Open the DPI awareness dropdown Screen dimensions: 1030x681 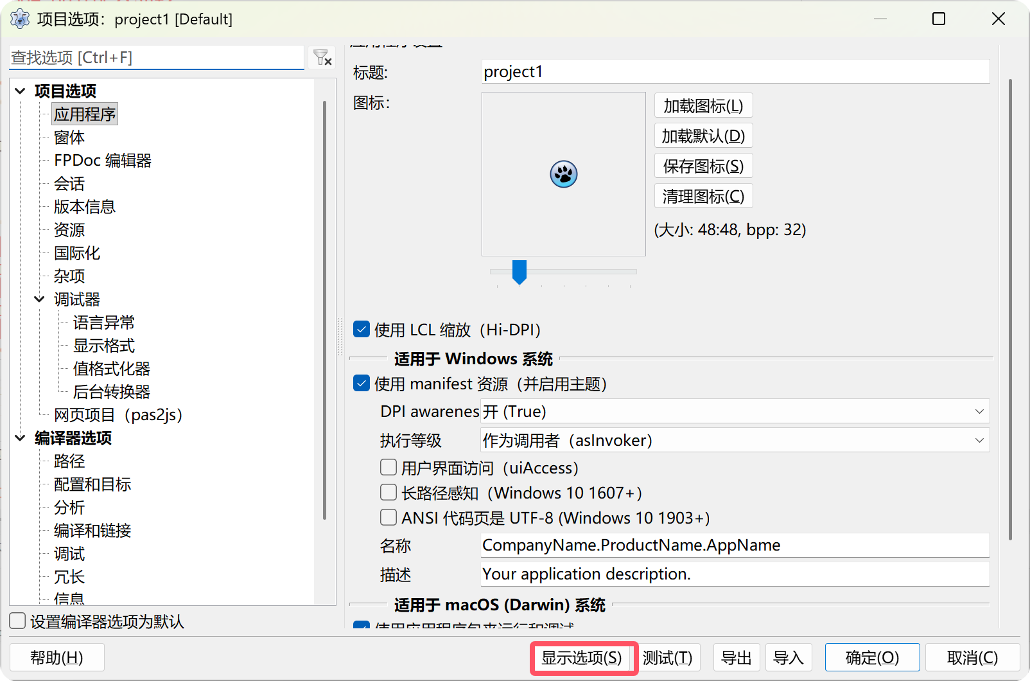[x=979, y=411]
